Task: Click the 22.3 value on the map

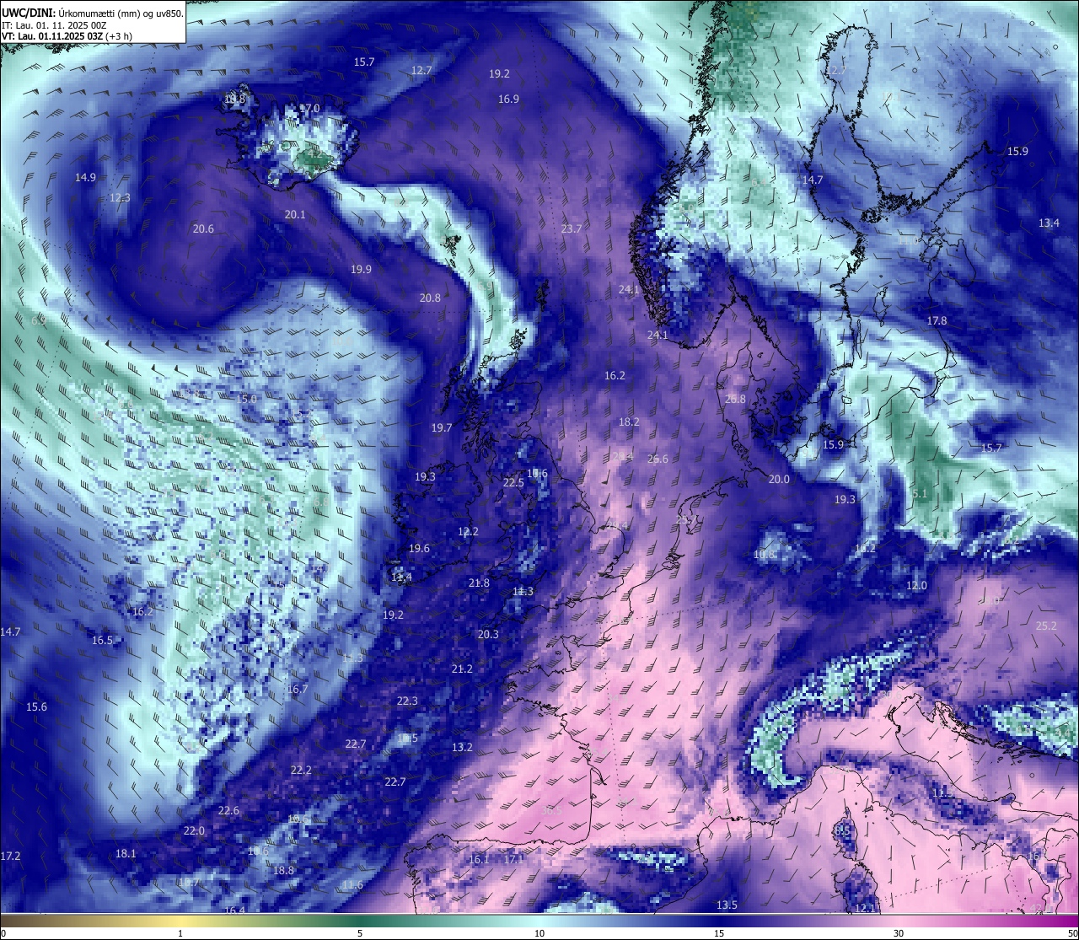Action: (x=407, y=701)
